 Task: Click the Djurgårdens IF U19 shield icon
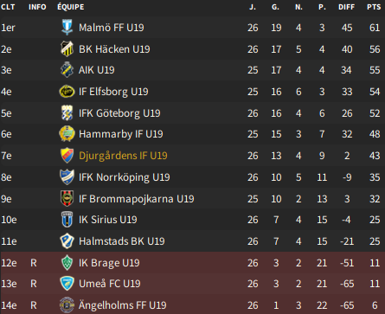(67, 156)
